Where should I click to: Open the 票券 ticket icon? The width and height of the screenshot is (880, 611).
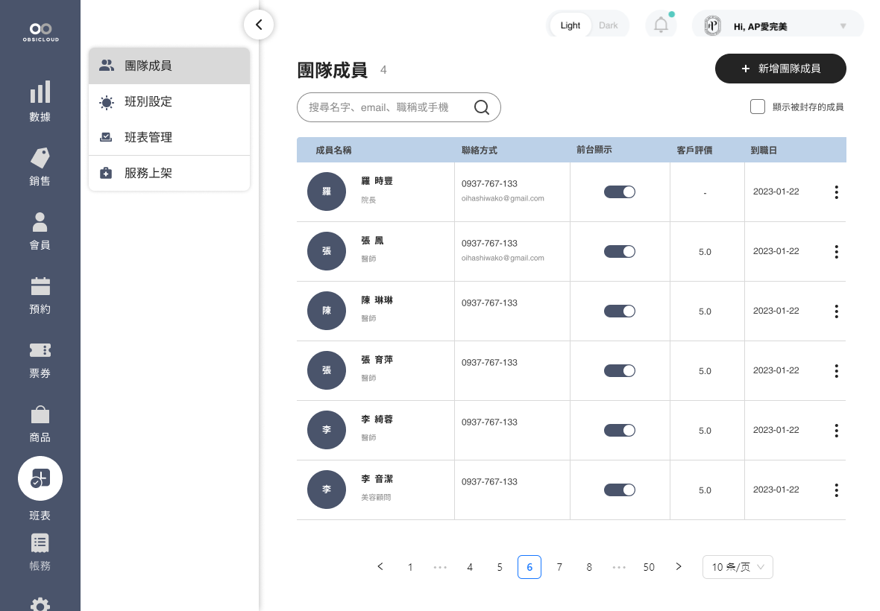click(40, 349)
